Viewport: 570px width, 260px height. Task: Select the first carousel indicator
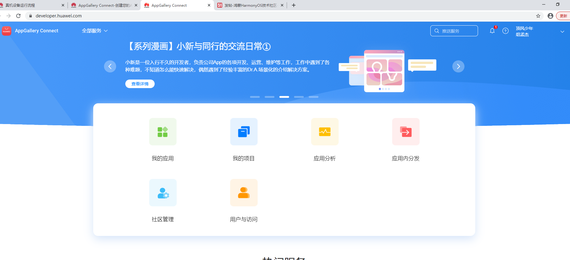tap(255, 97)
